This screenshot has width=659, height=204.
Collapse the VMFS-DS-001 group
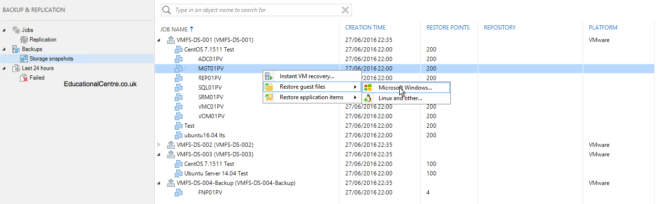click(x=159, y=40)
